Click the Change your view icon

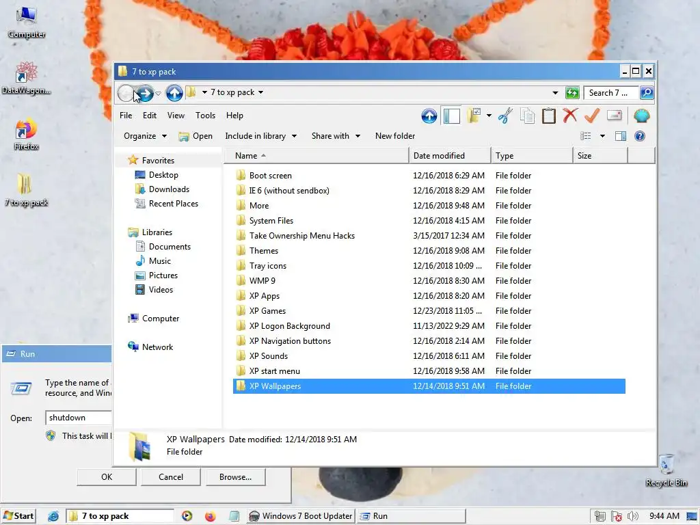click(x=586, y=136)
